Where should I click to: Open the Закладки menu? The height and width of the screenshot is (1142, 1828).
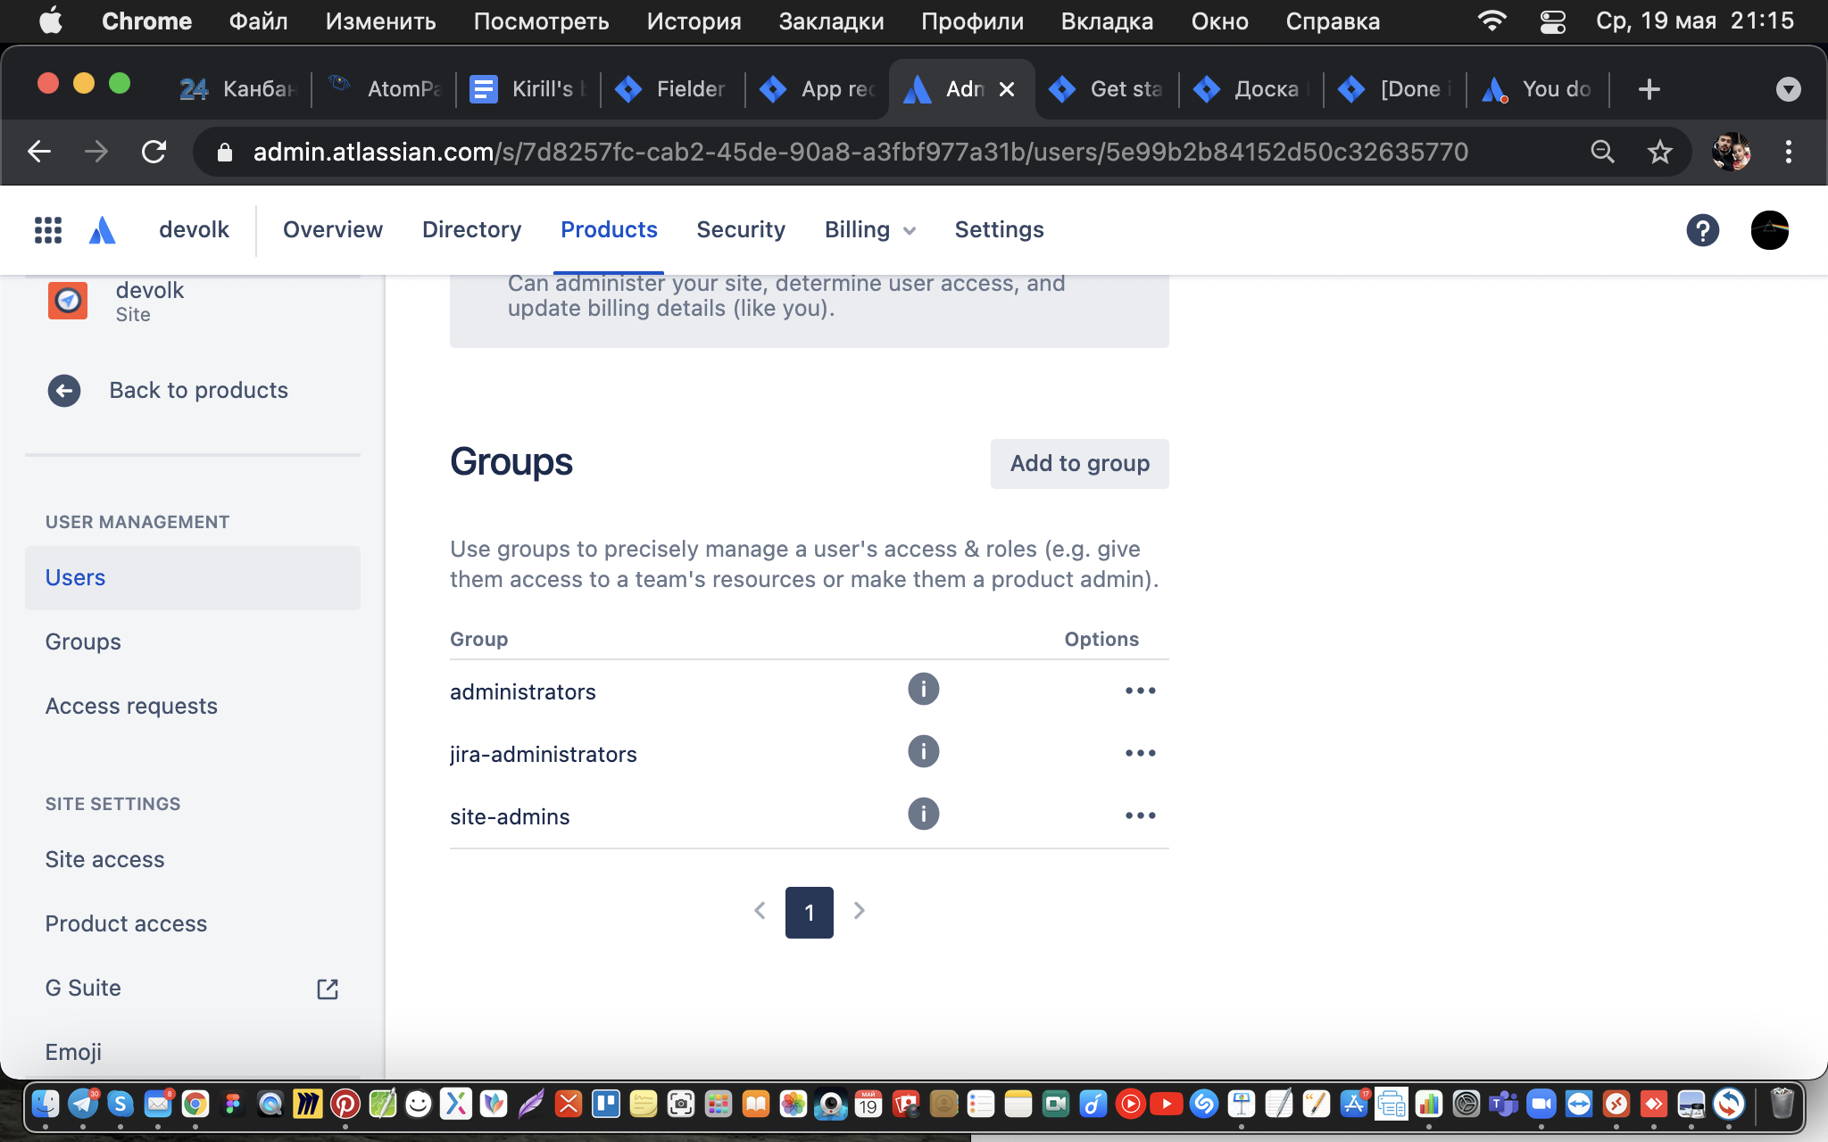pos(830,21)
